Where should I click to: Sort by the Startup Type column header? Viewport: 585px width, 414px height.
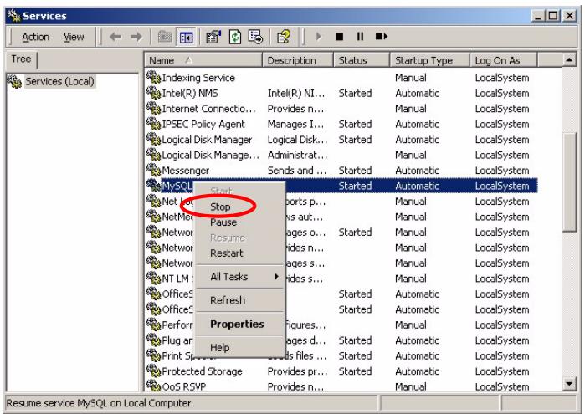point(429,60)
